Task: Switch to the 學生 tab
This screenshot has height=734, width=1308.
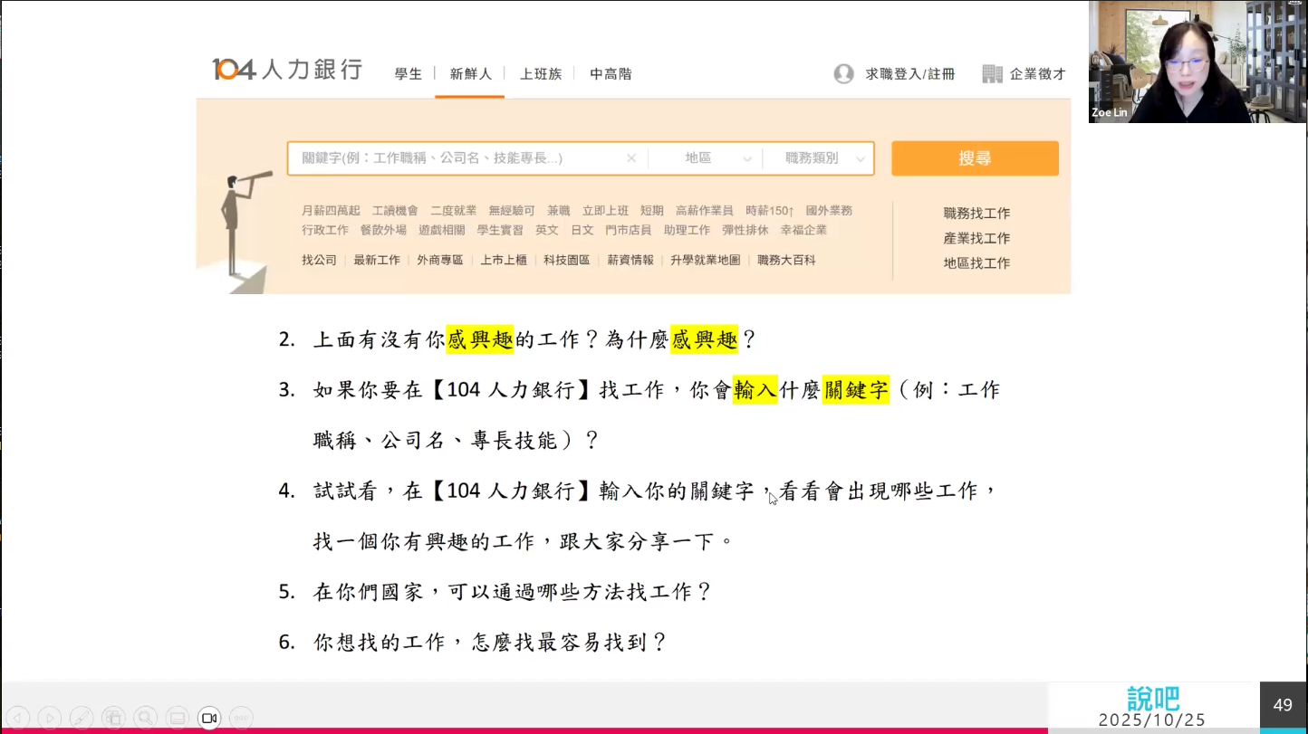Action: tap(409, 73)
